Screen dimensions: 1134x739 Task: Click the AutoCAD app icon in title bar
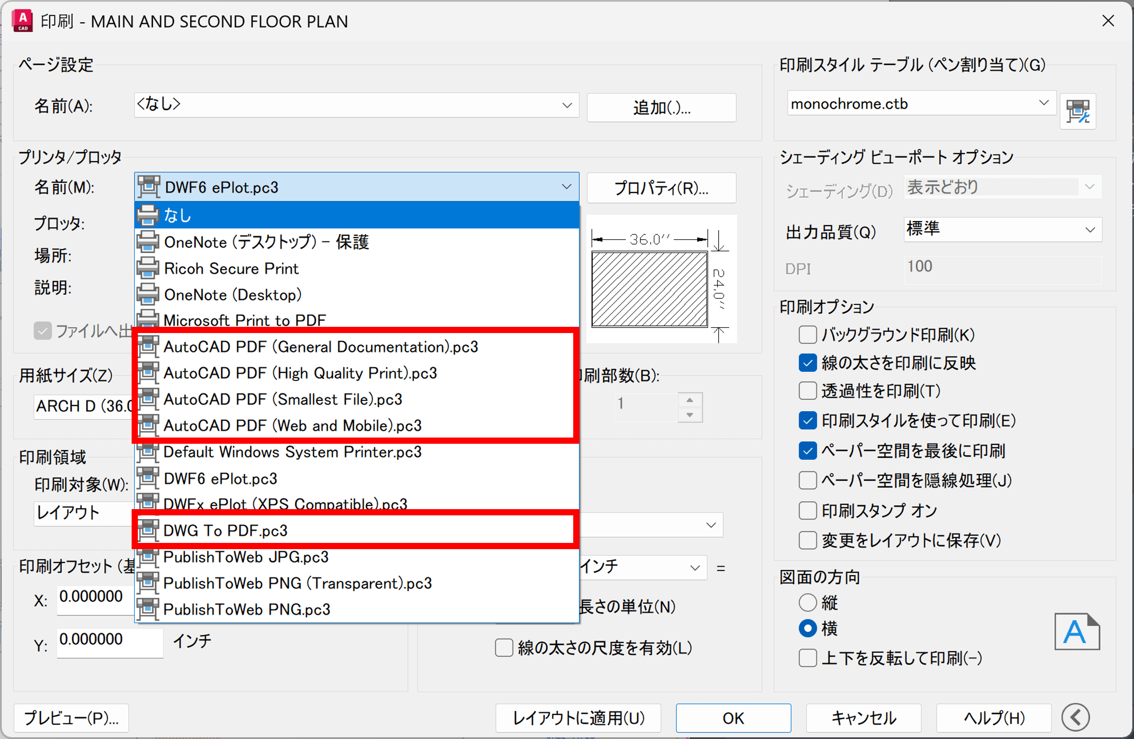(x=22, y=21)
